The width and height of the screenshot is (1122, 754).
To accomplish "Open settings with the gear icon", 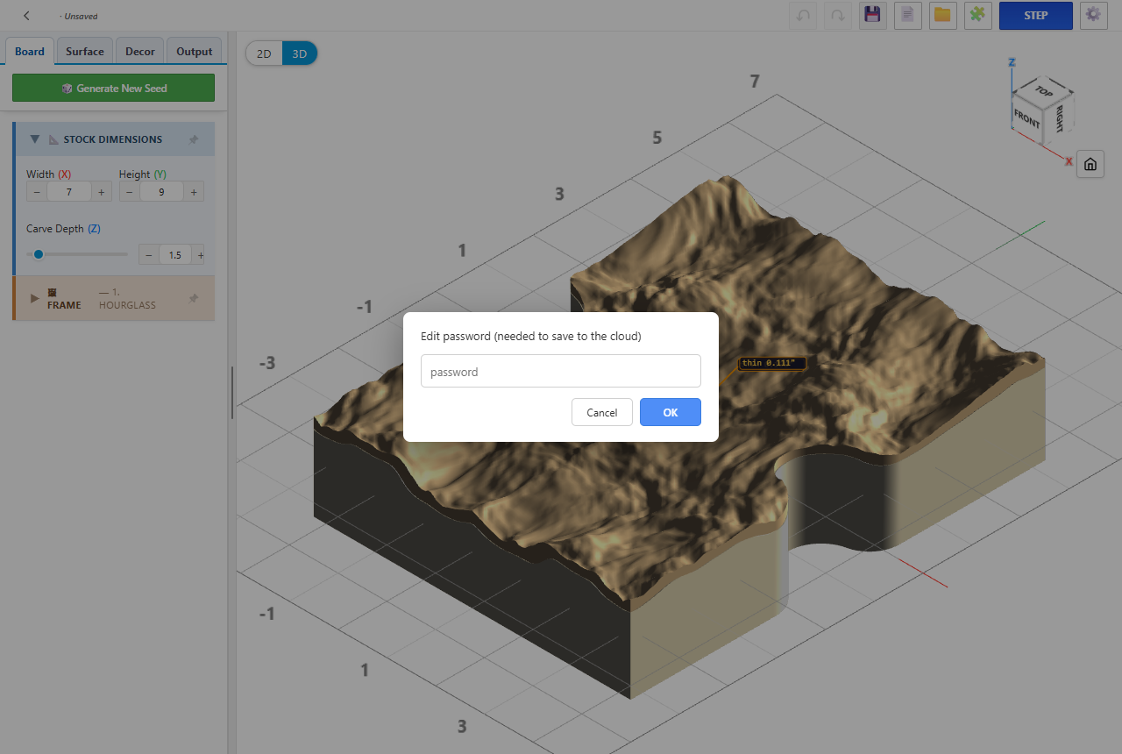I will click(1093, 16).
